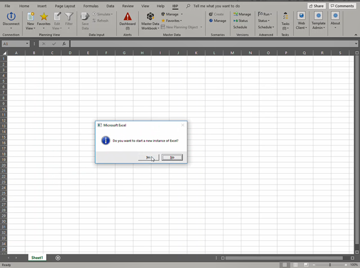
Task: Open the New View planning icon
Action: pyautogui.click(x=31, y=17)
